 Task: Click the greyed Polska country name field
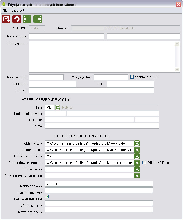(x=110, y=108)
